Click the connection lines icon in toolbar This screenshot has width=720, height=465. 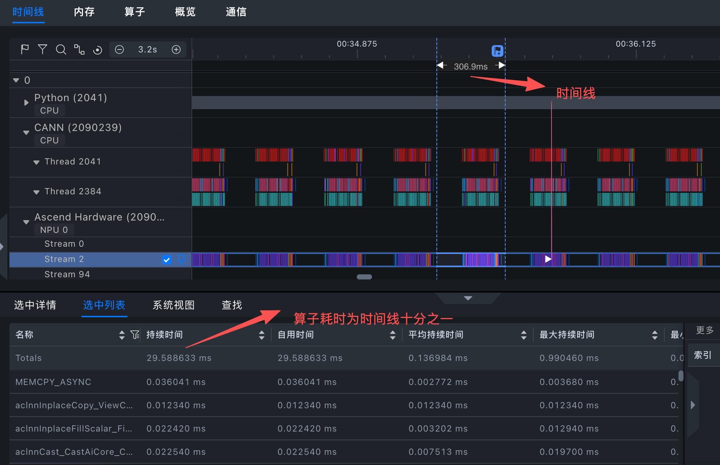click(79, 49)
